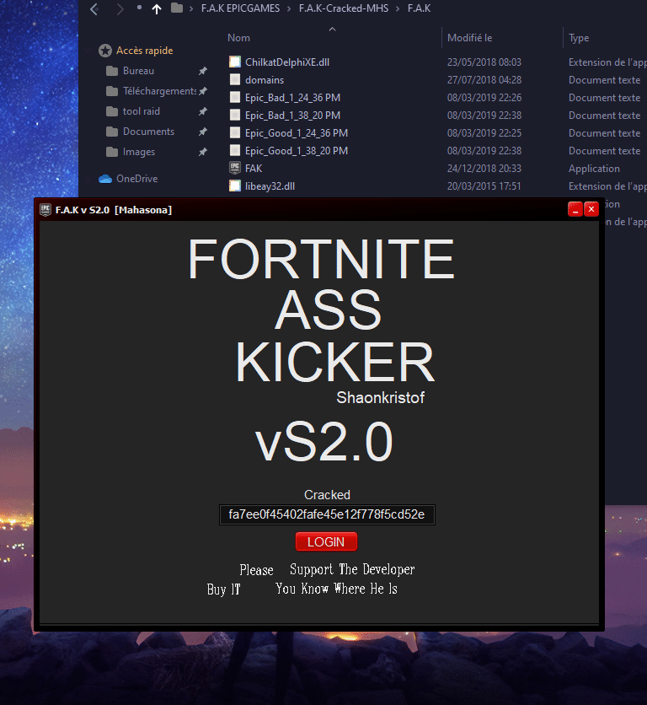Image resolution: width=647 pixels, height=705 pixels.
Task: Sort files by Nom column
Action: point(238,38)
